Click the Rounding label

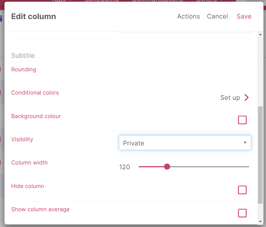point(24,69)
